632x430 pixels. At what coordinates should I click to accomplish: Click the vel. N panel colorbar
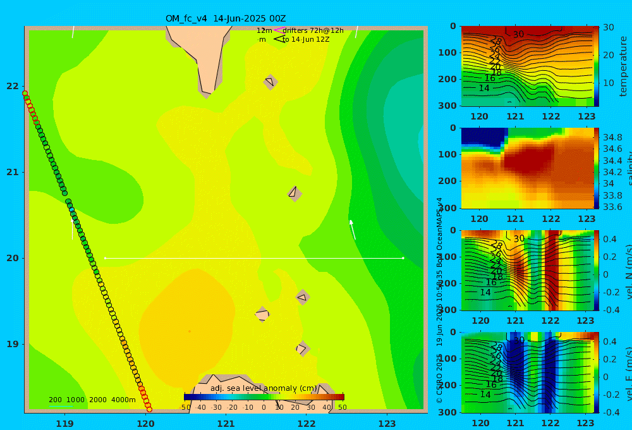pyautogui.click(x=597, y=270)
